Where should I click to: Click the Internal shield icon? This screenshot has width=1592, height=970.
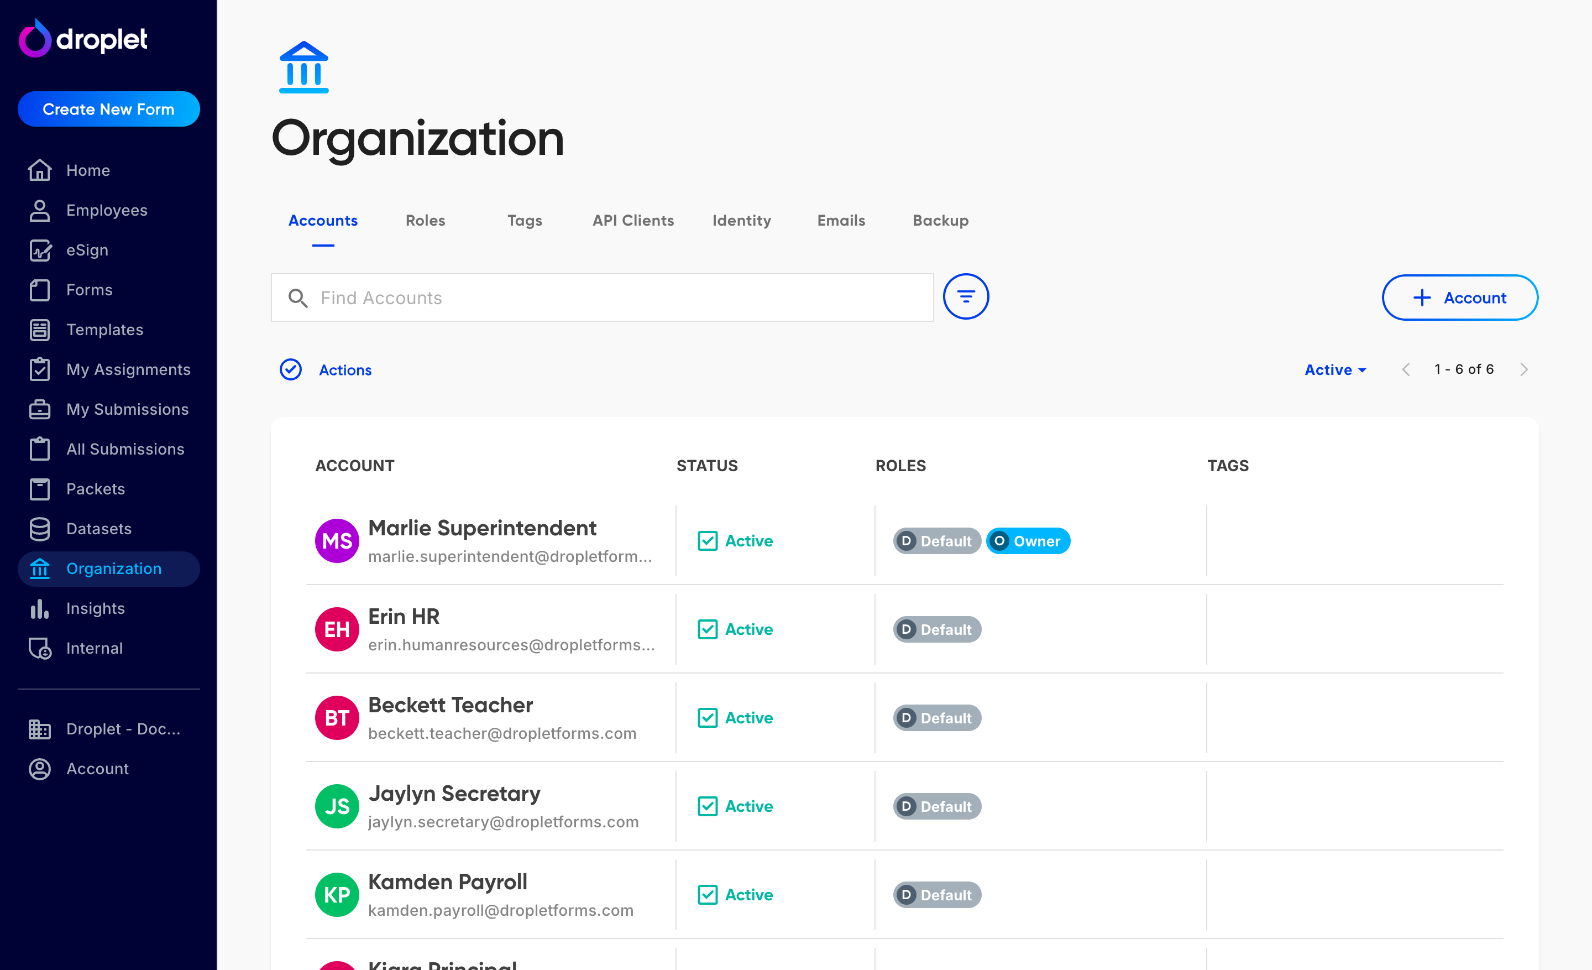coord(40,648)
